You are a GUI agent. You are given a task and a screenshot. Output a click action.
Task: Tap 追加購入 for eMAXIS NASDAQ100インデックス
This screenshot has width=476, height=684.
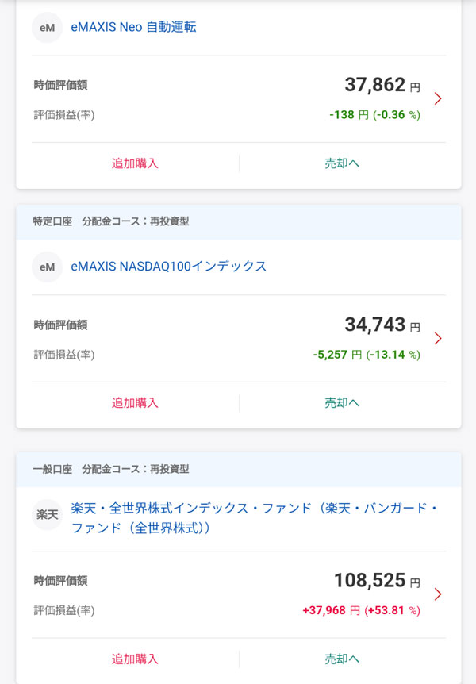135,403
